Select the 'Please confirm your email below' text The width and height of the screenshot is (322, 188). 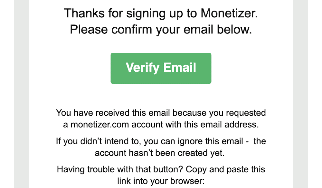(x=161, y=29)
